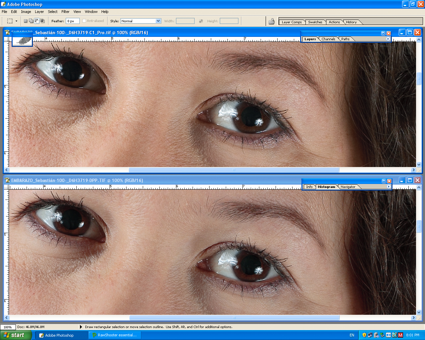The image size is (425, 340).
Task: Open the Help menu
Action: pos(105,12)
